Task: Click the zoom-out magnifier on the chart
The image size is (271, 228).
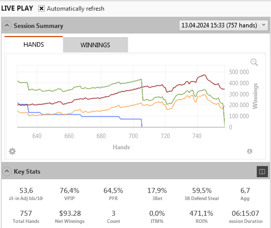Action: 254,62
